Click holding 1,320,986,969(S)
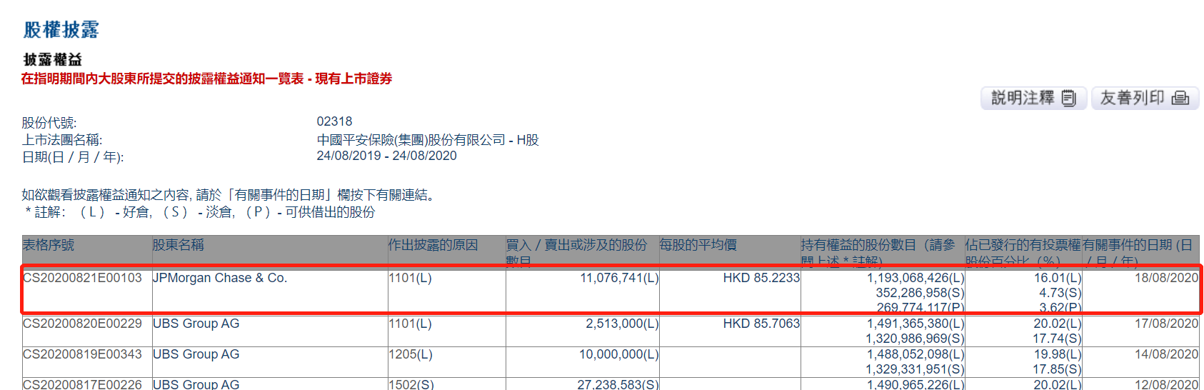The image size is (1204, 390). point(915,339)
